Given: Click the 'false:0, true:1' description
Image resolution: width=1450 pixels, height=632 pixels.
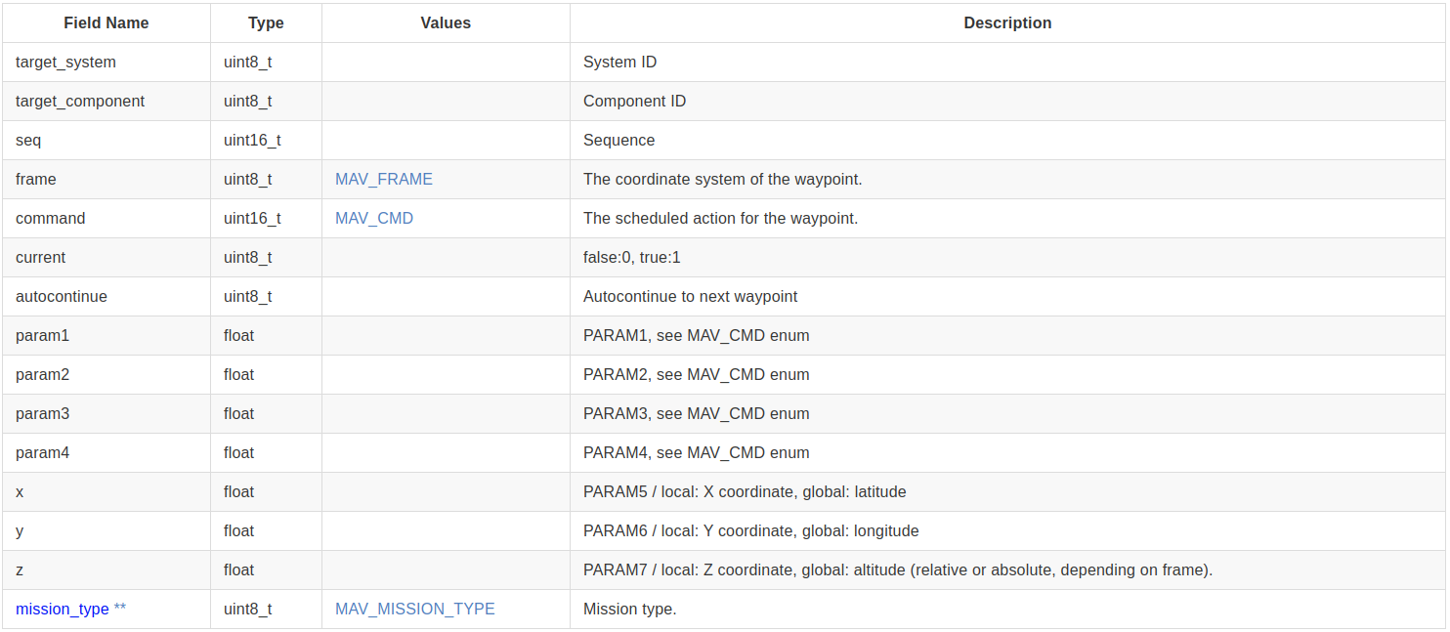Looking at the screenshot, I should pyautogui.click(x=632, y=257).
